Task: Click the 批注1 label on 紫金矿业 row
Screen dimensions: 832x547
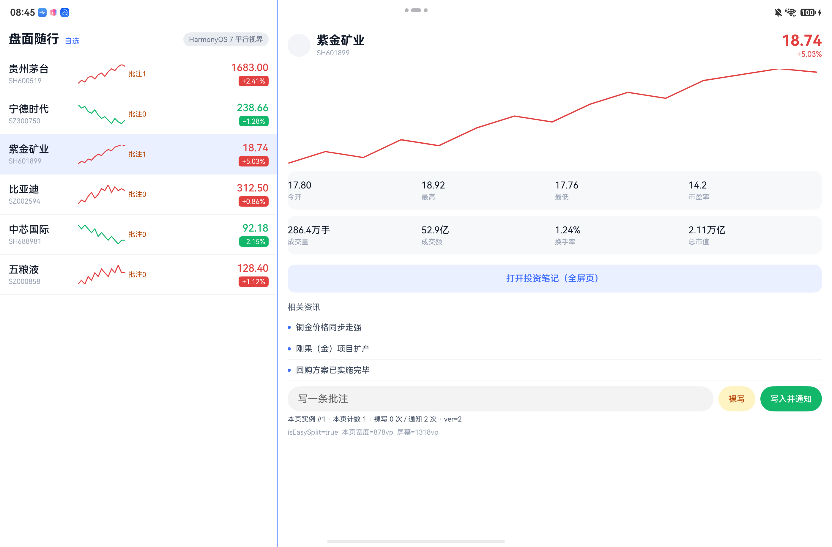Action: point(137,154)
